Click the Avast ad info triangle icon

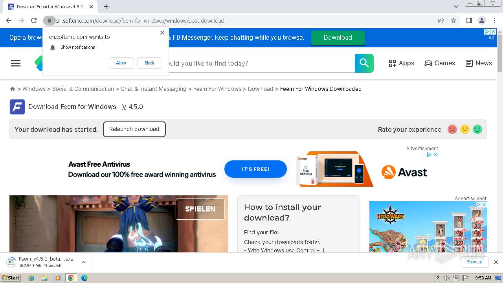(430, 155)
